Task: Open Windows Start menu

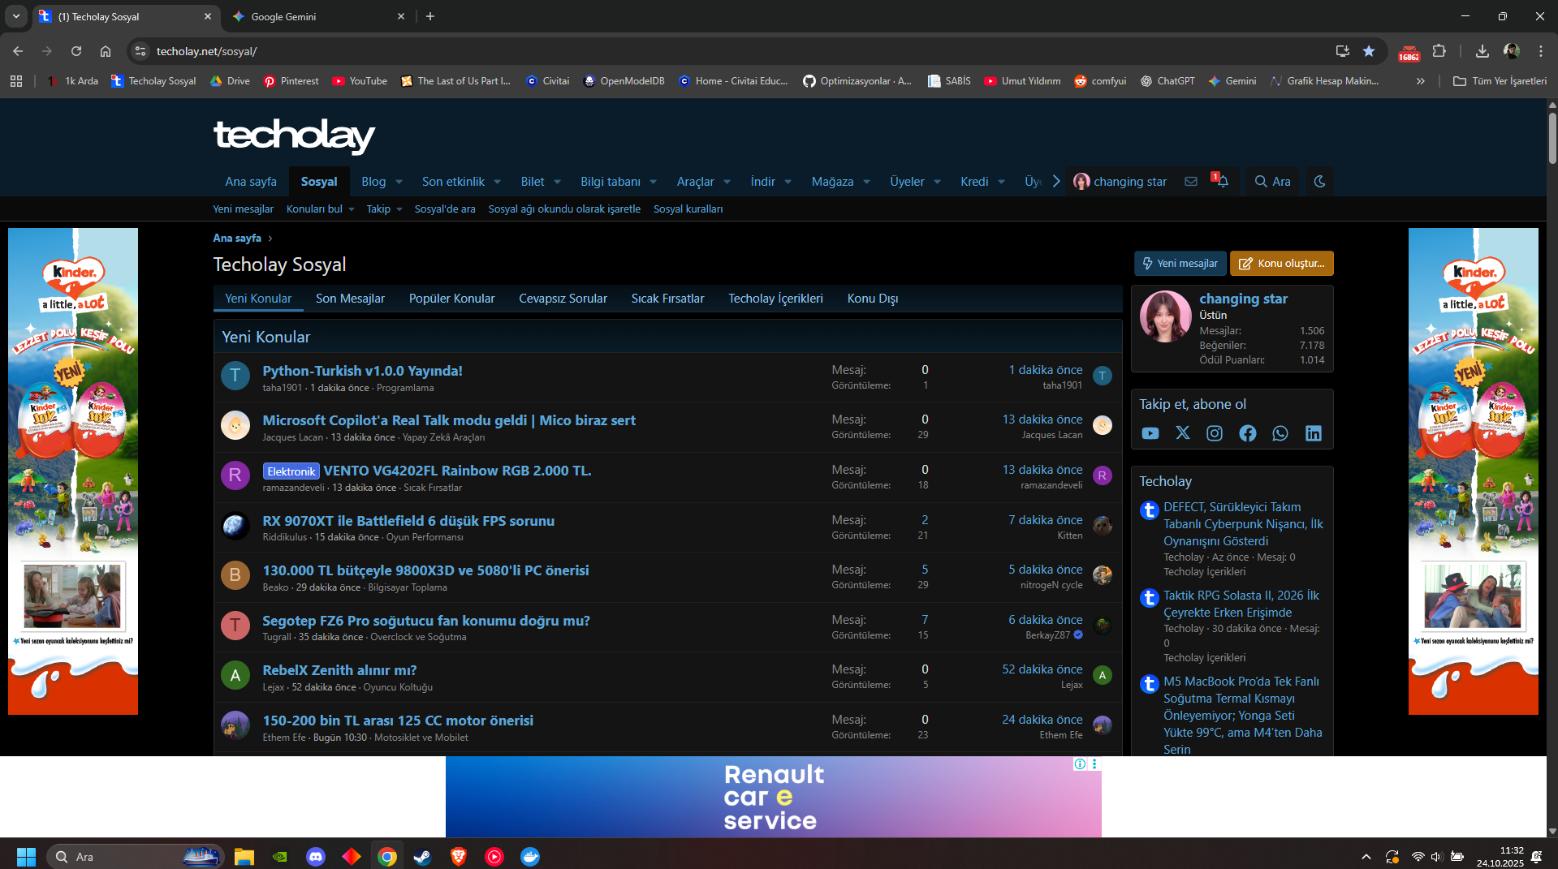Action: point(26,857)
